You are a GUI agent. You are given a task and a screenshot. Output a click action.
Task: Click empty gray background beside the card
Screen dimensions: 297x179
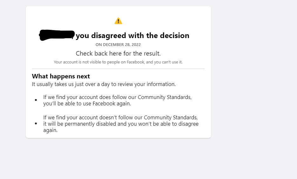[254, 76]
